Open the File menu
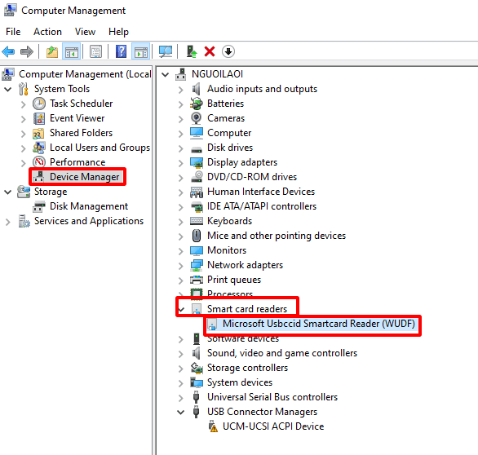The height and width of the screenshot is (455, 478). click(13, 32)
